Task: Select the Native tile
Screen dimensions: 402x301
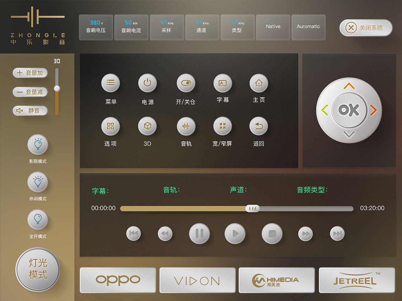Action: click(273, 27)
